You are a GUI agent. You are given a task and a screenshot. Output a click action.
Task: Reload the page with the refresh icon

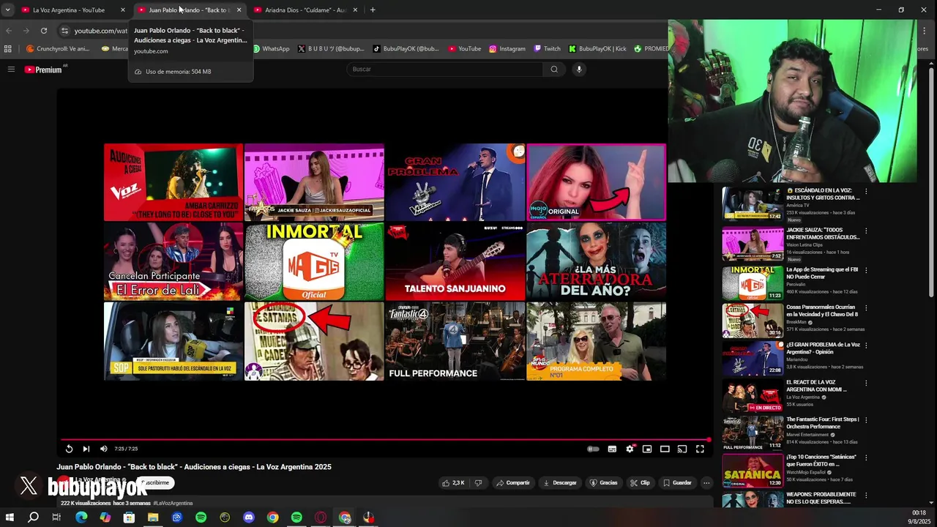click(x=44, y=31)
